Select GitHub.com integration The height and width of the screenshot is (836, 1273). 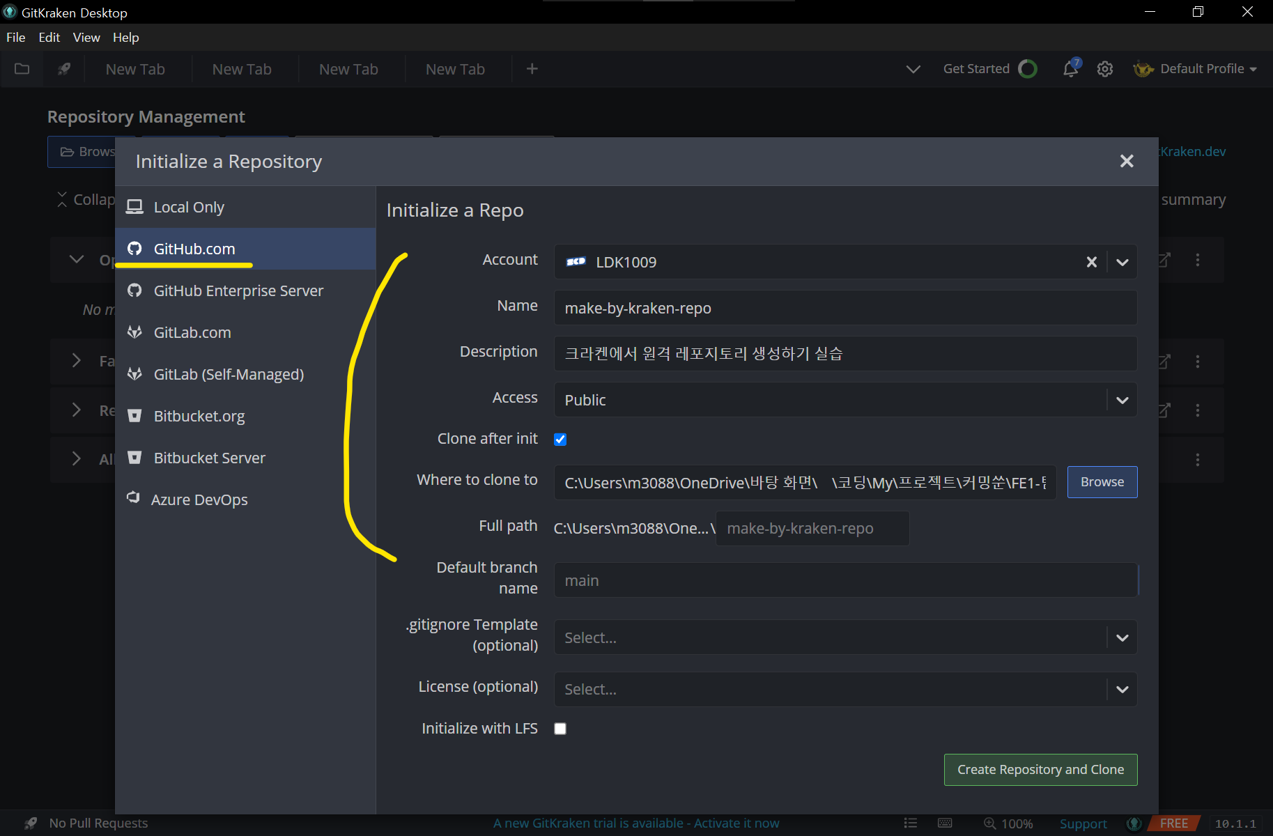pos(245,249)
